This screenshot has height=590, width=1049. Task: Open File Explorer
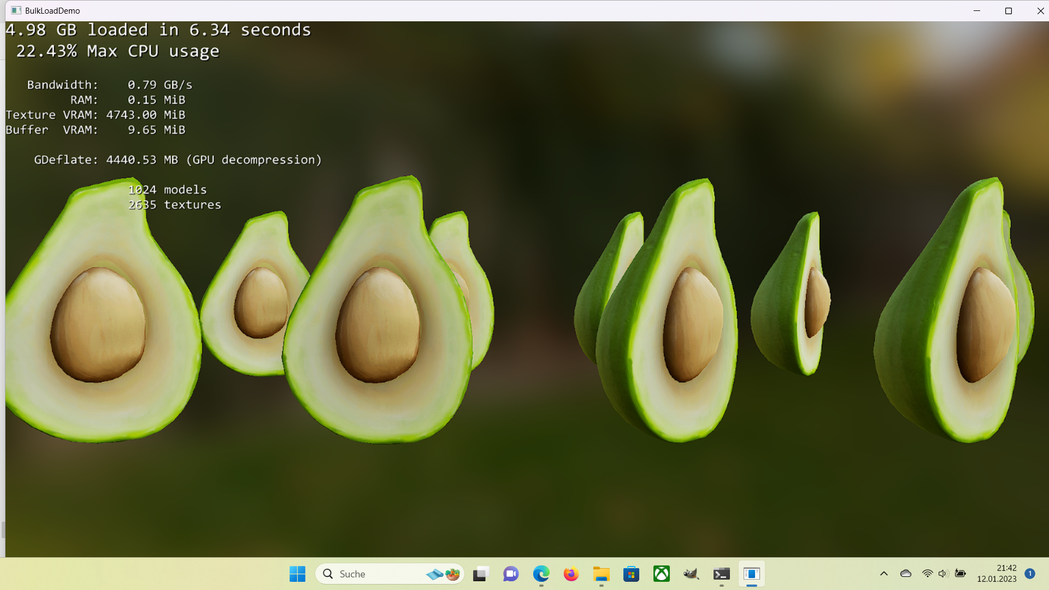tap(601, 574)
